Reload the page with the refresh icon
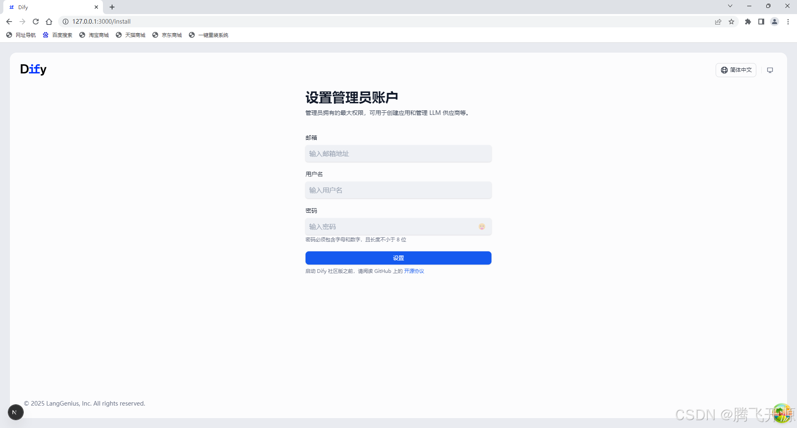797x428 pixels. click(x=36, y=21)
